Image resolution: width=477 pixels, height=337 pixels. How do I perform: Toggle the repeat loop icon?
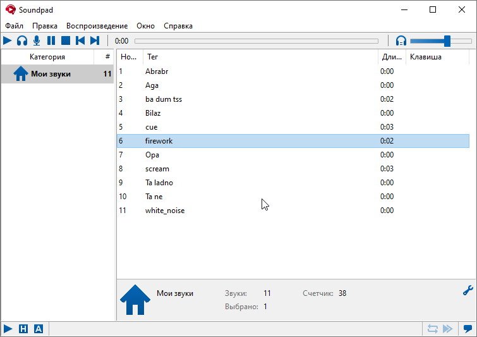(432, 329)
